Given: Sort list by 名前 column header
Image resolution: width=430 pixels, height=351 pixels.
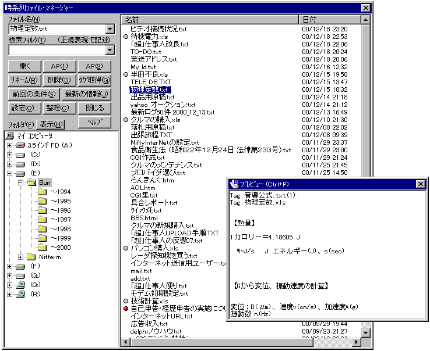Looking at the screenshot, I should [210, 20].
